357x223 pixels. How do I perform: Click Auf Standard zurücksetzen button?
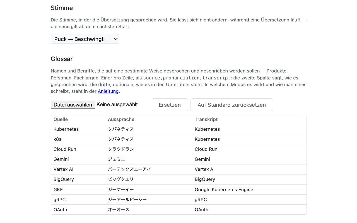point(232,105)
